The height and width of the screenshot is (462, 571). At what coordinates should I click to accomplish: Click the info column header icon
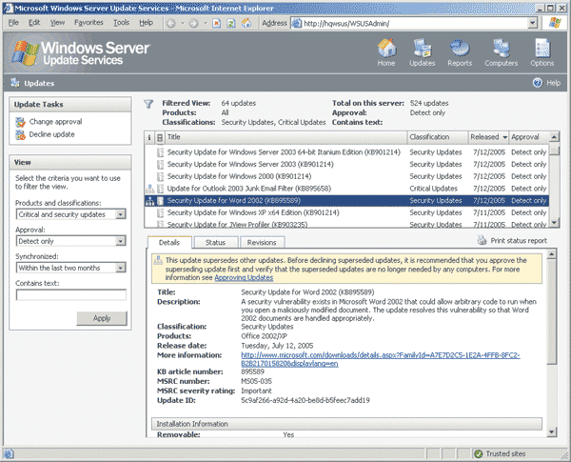pyautogui.click(x=149, y=137)
